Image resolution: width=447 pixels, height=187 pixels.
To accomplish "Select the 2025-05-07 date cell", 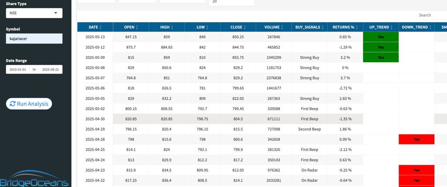I will pos(95,78).
